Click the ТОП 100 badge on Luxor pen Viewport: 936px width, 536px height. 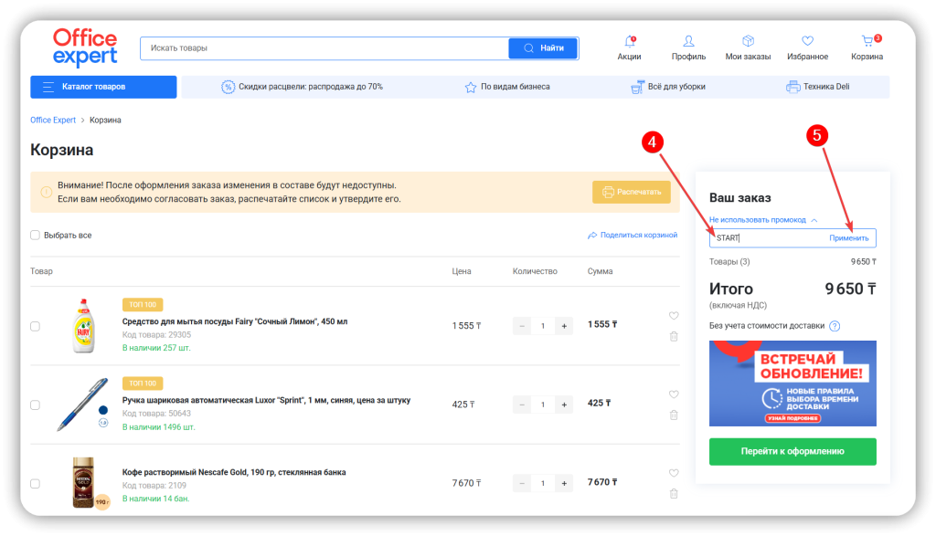click(x=143, y=384)
